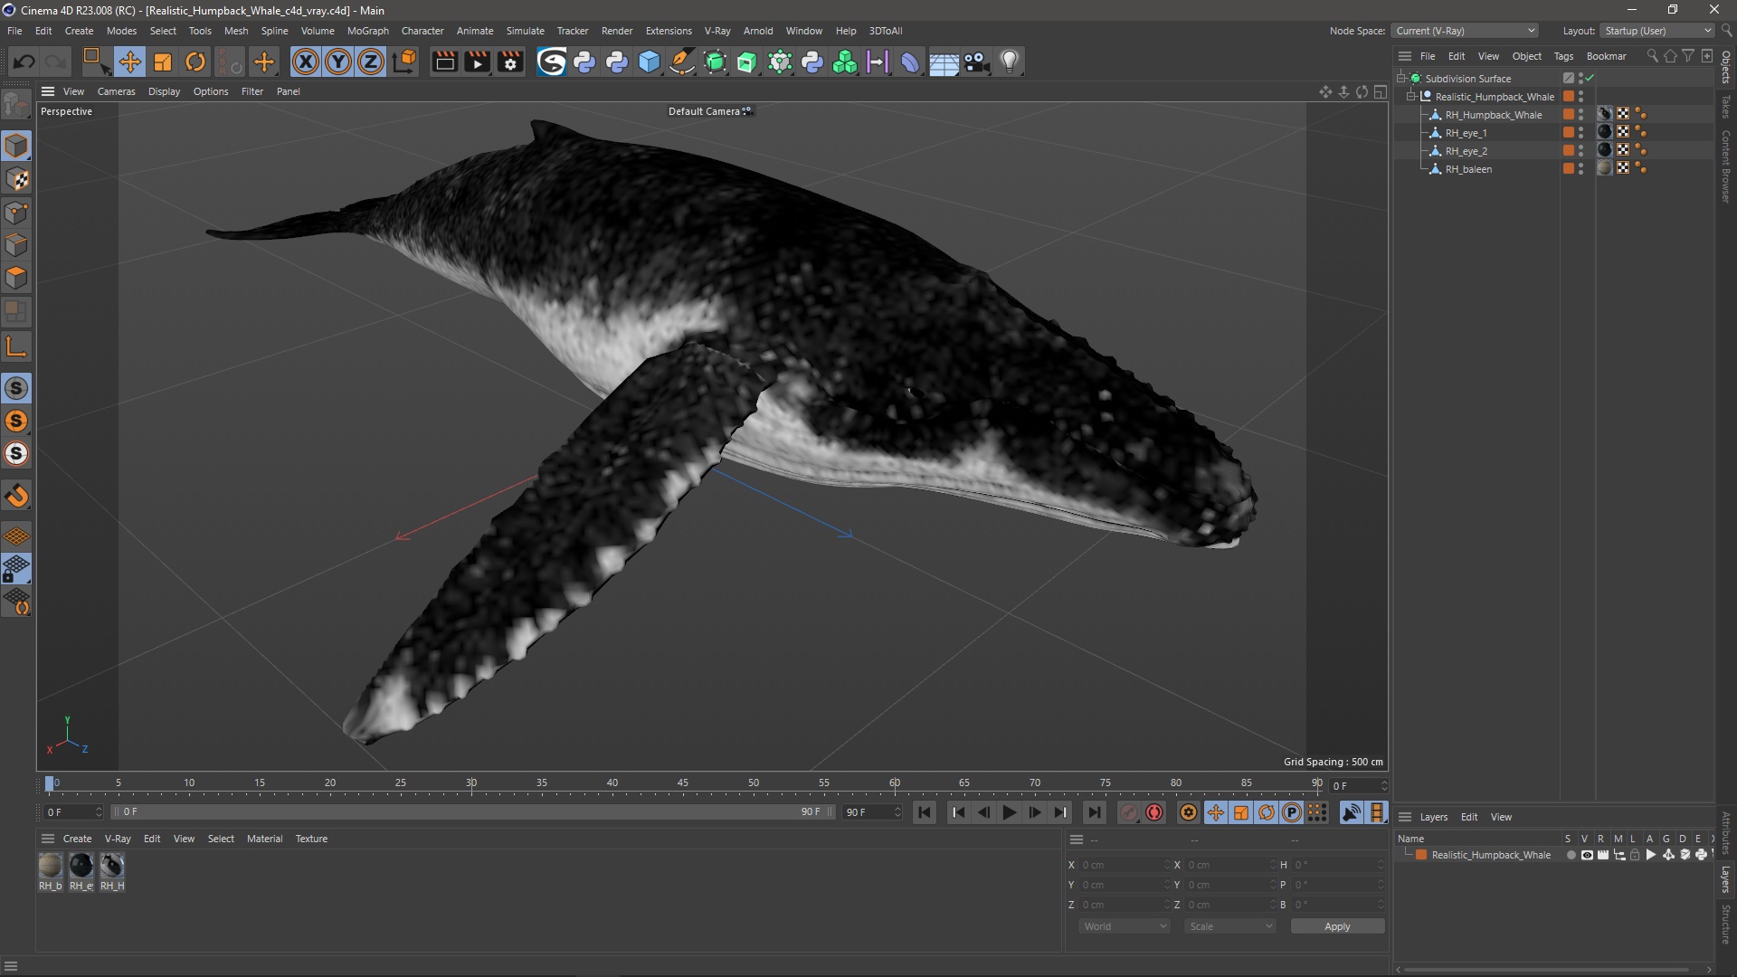The image size is (1737, 977).
Task: Open the viewport Cameras menu
Action: click(116, 91)
